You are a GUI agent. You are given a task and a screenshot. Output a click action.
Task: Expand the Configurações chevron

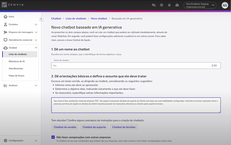pos(36,141)
